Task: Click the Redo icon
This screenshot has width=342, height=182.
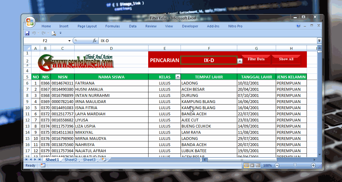Action: (43, 33)
